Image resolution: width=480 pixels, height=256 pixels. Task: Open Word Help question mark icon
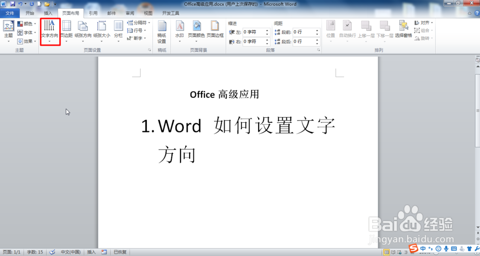coord(477,13)
